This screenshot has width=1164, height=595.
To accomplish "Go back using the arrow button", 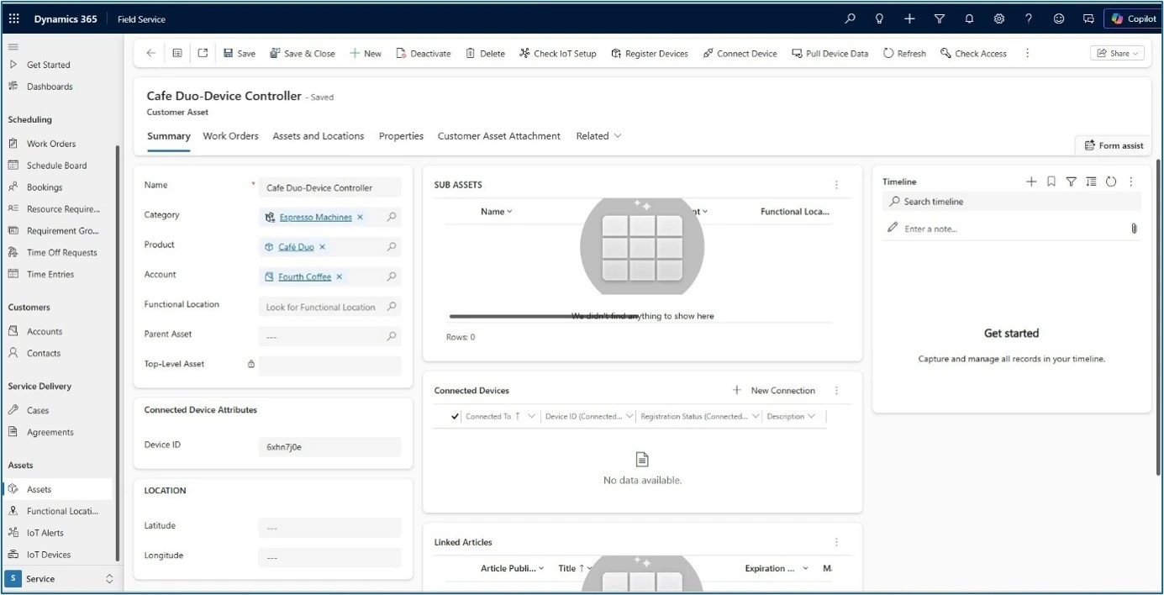I will [151, 53].
